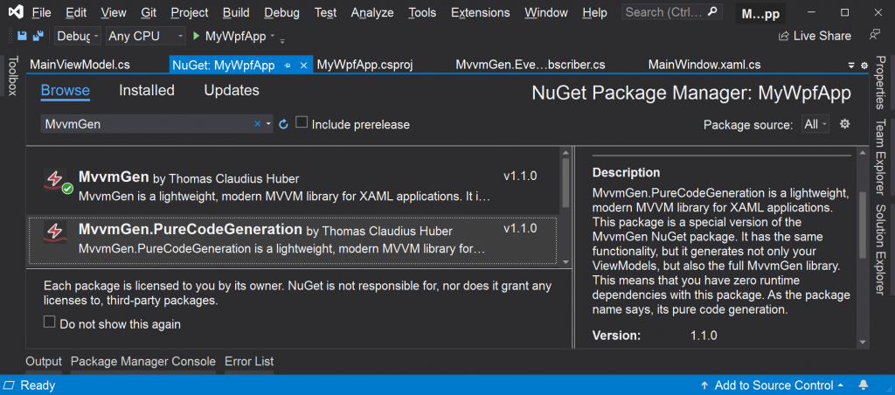Screen dimensions: 895x395
Task: Enable Include prerelease checkbox
Action: point(302,122)
